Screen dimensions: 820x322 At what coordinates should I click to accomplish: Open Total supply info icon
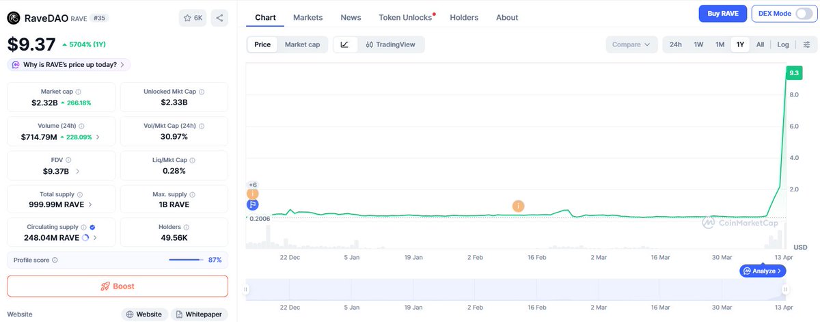[x=80, y=194]
